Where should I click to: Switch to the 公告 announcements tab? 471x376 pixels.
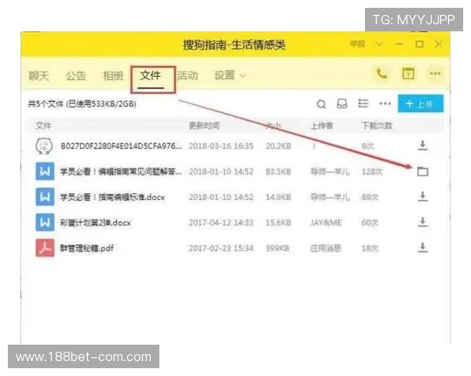click(76, 75)
